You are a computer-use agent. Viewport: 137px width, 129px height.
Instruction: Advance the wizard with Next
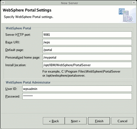tap(76, 121)
